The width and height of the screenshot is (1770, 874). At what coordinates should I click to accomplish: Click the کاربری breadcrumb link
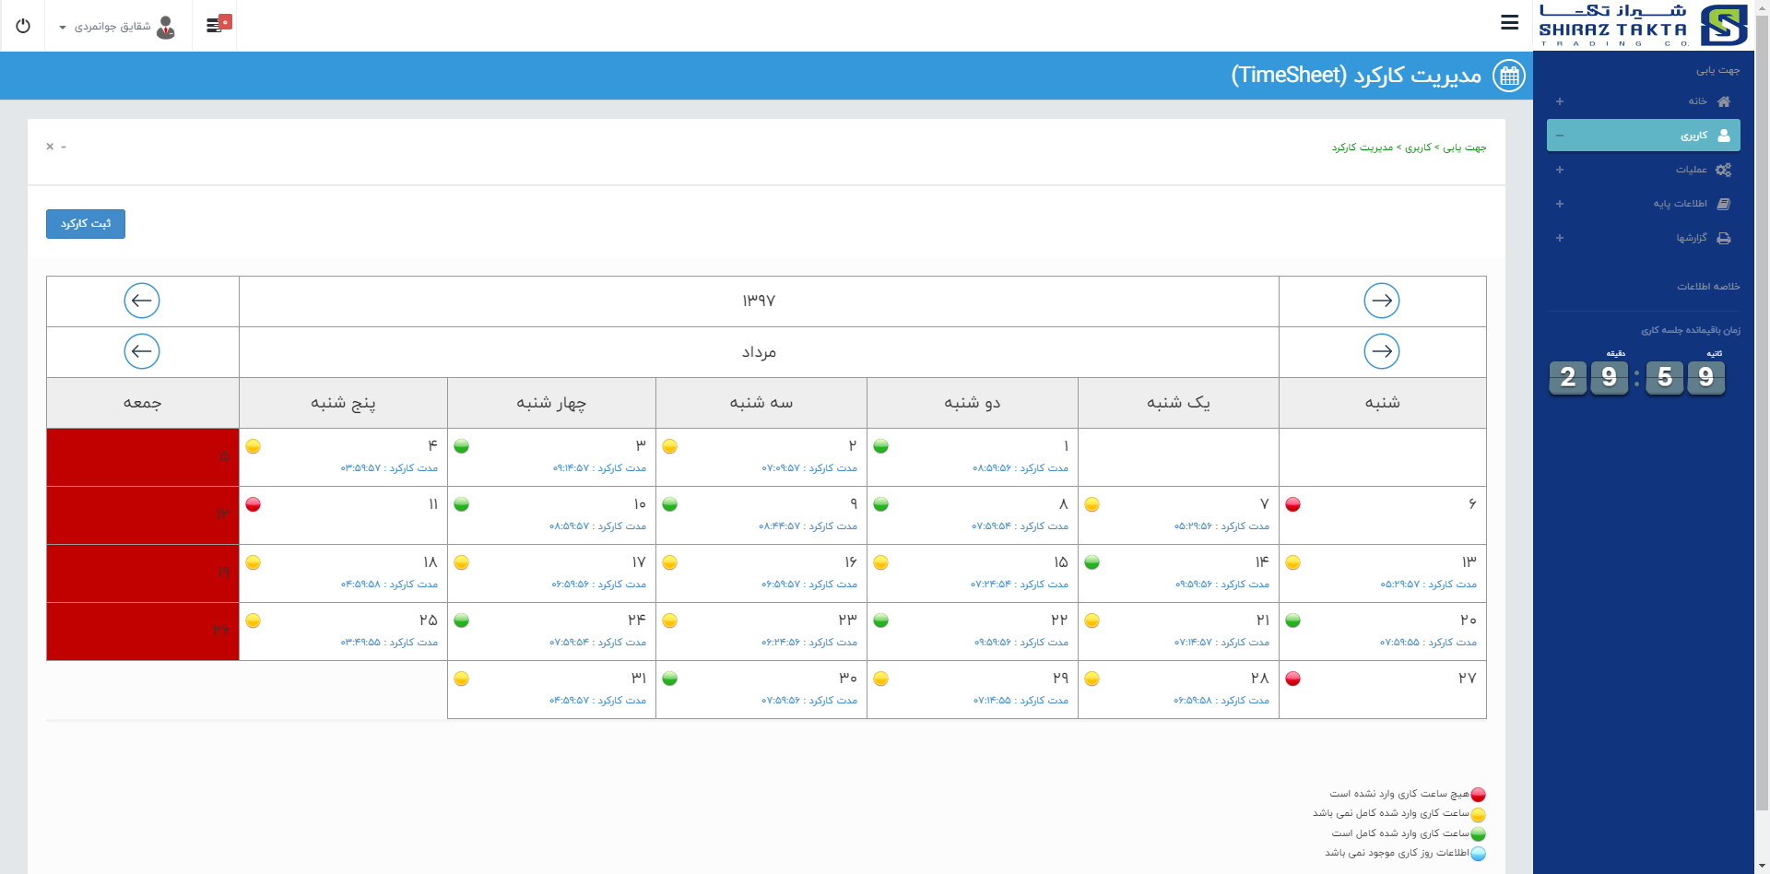pyautogui.click(x=1418, y=148)
